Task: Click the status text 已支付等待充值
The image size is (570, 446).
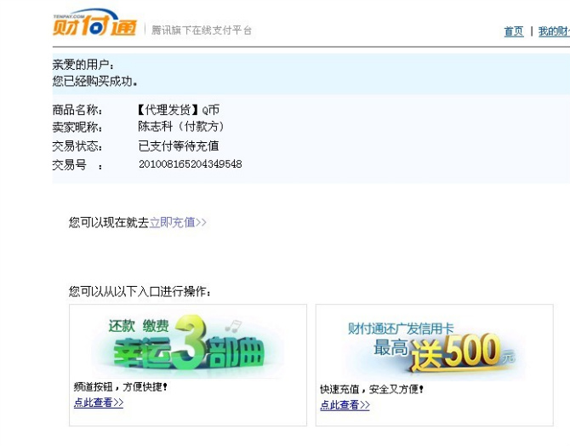Action: [x=179, y=146]
